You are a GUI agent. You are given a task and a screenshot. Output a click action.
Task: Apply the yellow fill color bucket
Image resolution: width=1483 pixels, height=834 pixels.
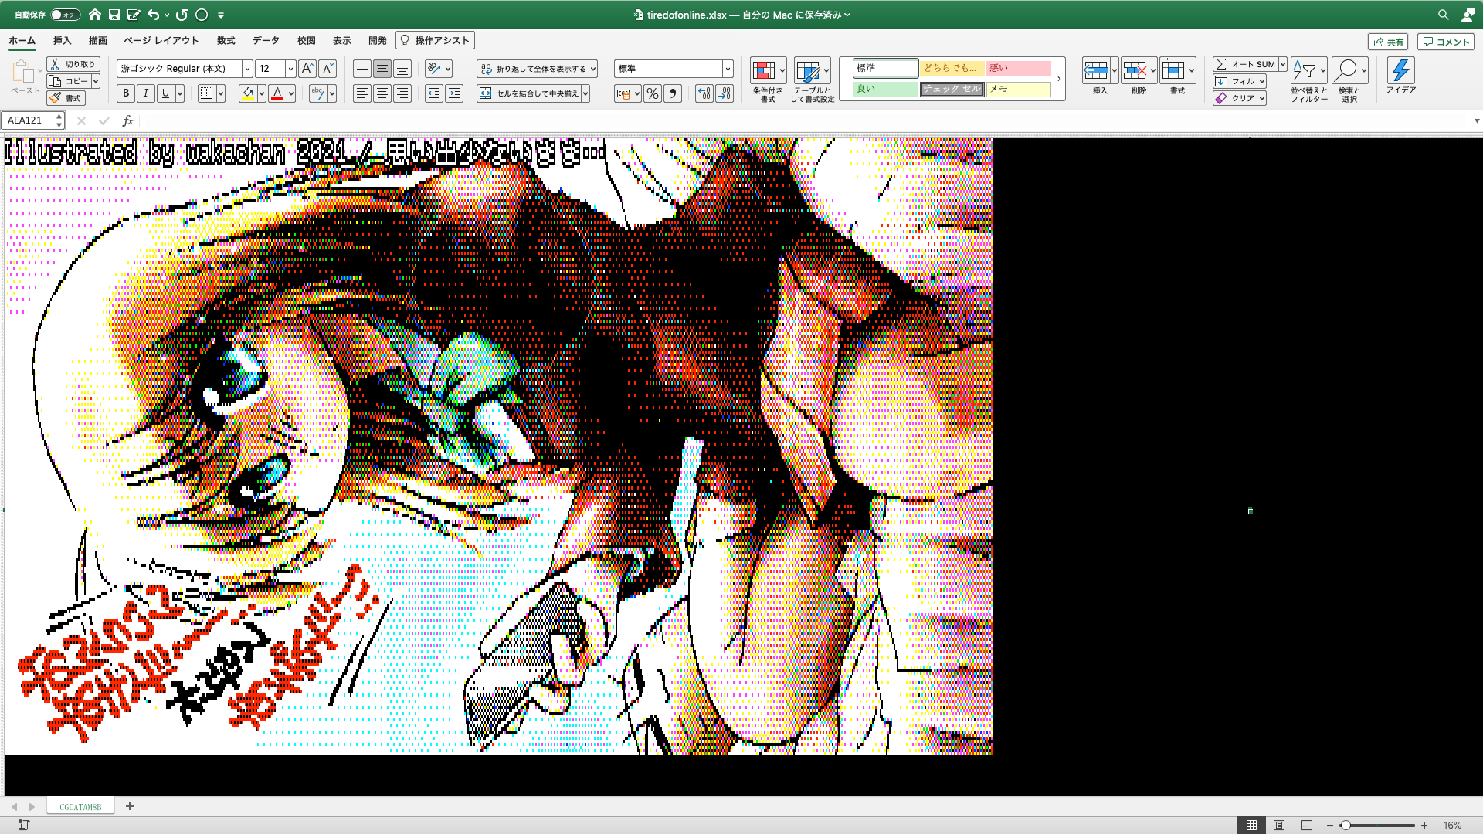pos(248,93)
